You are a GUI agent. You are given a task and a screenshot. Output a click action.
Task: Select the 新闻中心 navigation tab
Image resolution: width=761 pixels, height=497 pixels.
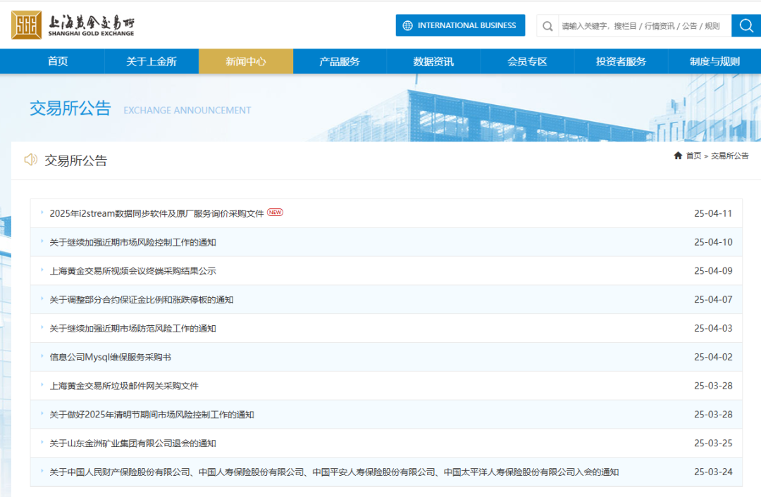click(246, 61)
